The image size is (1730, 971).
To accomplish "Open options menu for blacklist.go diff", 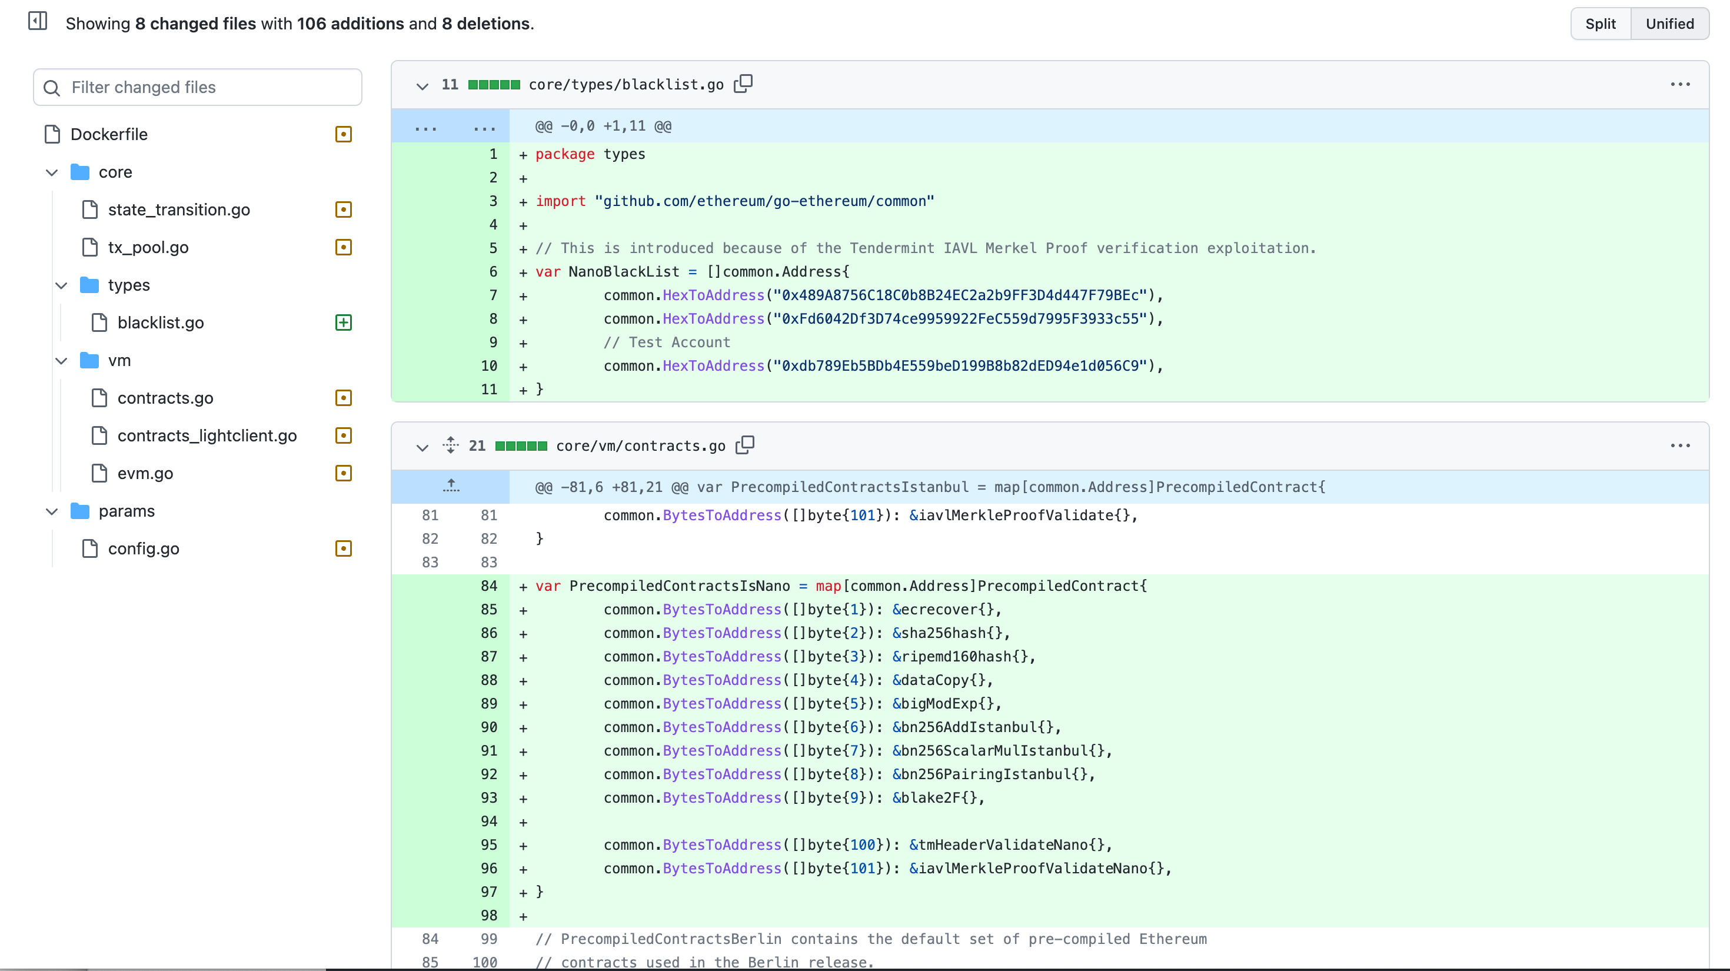I will click(1679, 85).
